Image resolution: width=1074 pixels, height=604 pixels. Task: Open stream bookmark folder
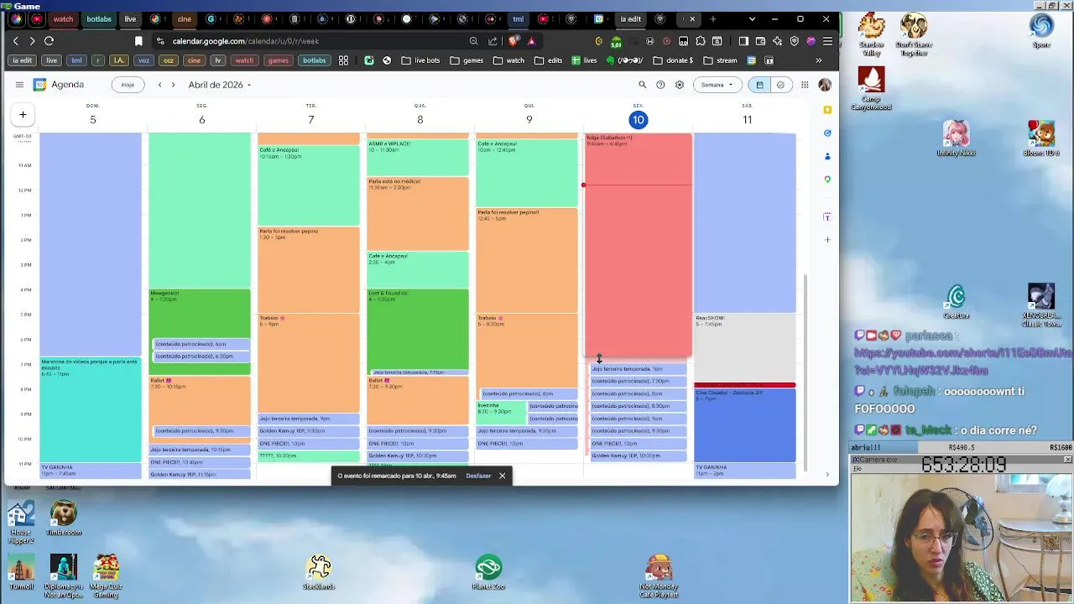point(720,60)
